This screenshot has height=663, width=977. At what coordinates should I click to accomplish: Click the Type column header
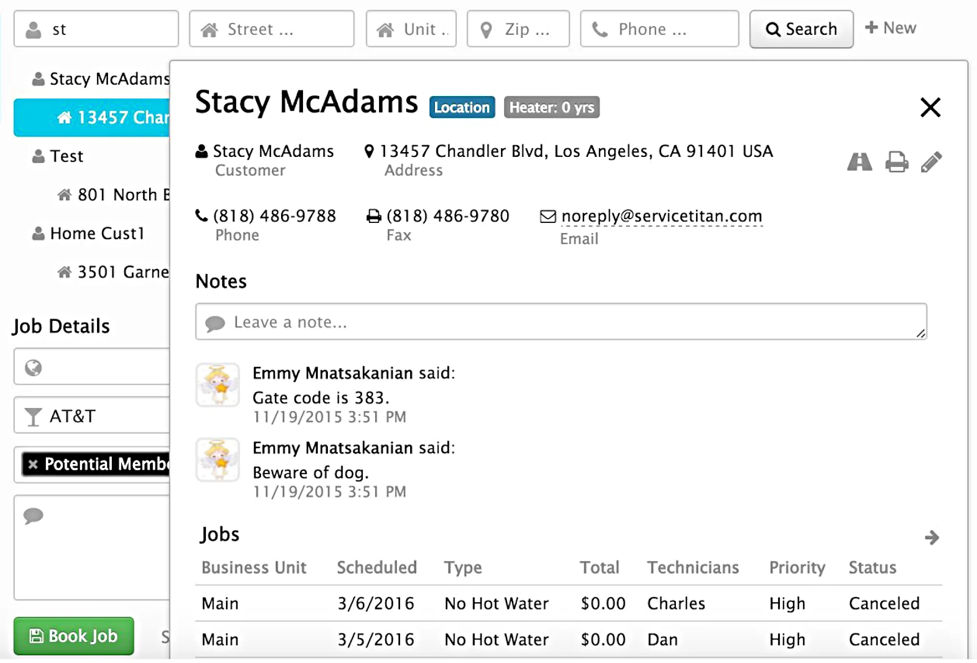[463, 568]
